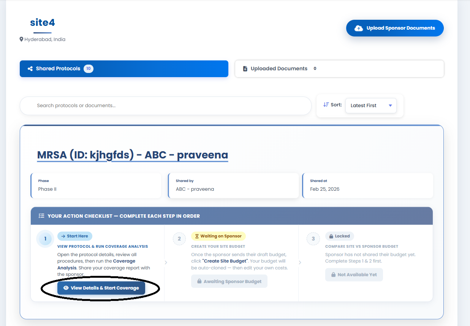Switch to the Uploaded Documents tab

(x=339, y=68)
